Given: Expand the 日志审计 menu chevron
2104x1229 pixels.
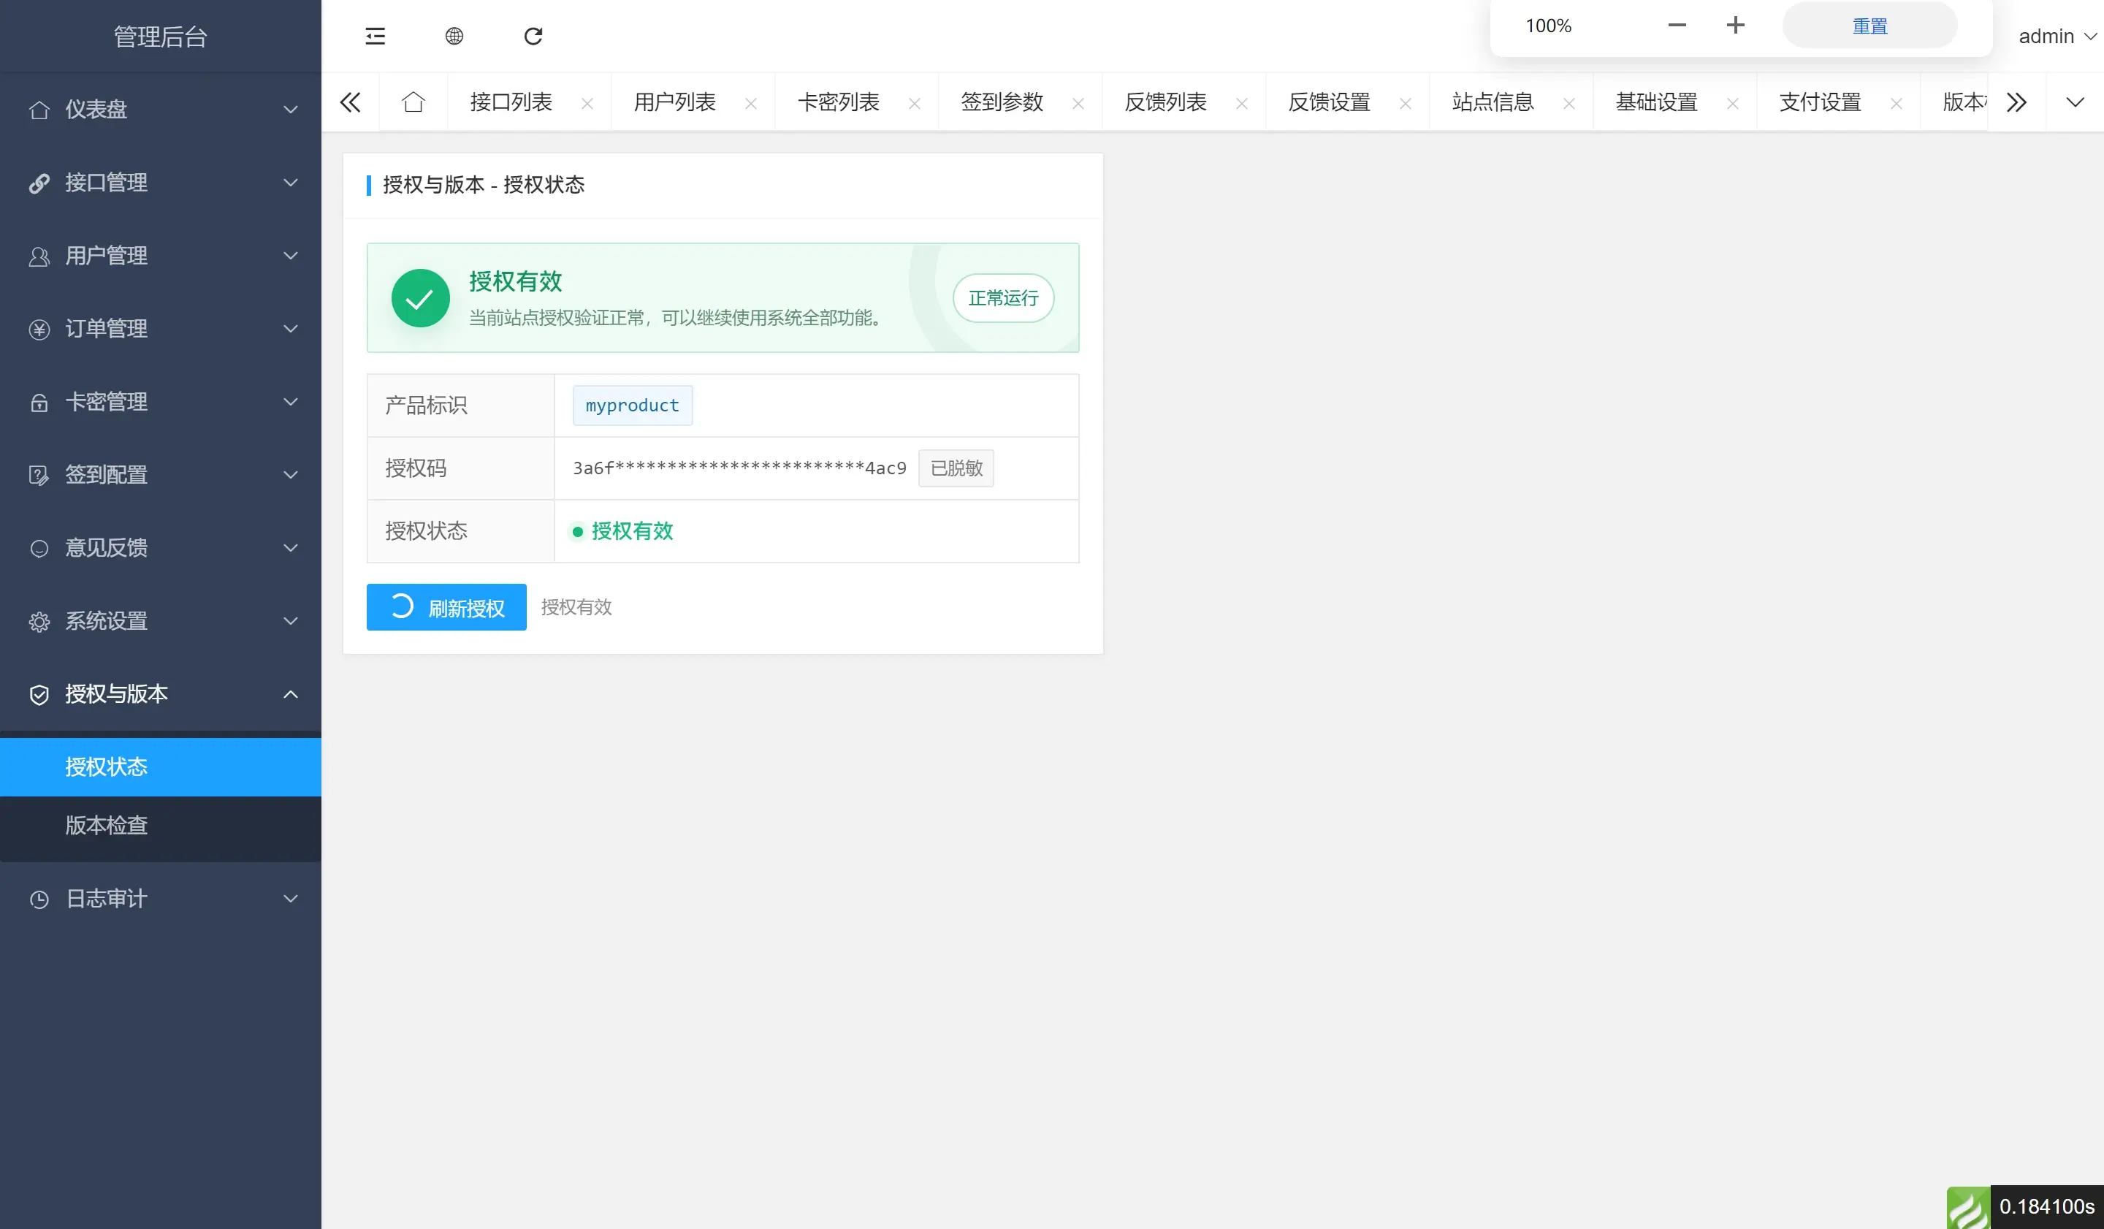Looking at the screenshot, I should [291, 899].
